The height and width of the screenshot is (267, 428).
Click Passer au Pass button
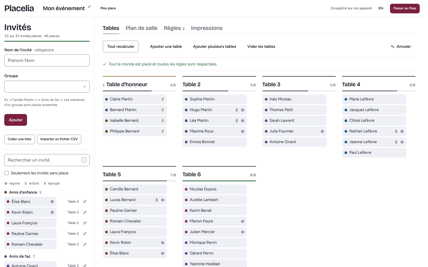(405, 8)
